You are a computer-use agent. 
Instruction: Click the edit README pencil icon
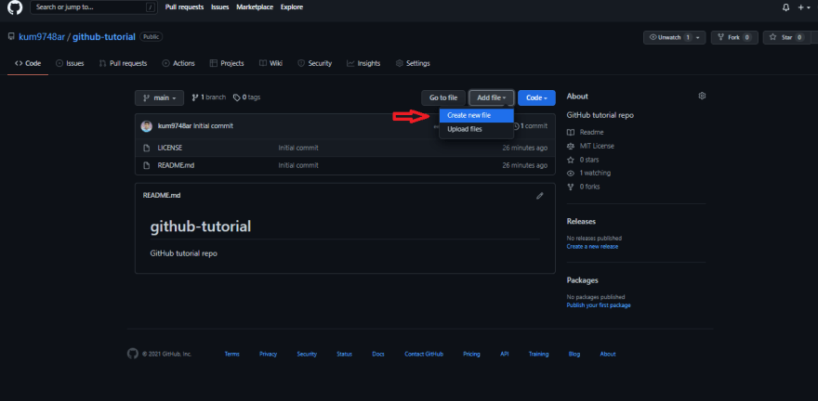click(x=539, y=196)
